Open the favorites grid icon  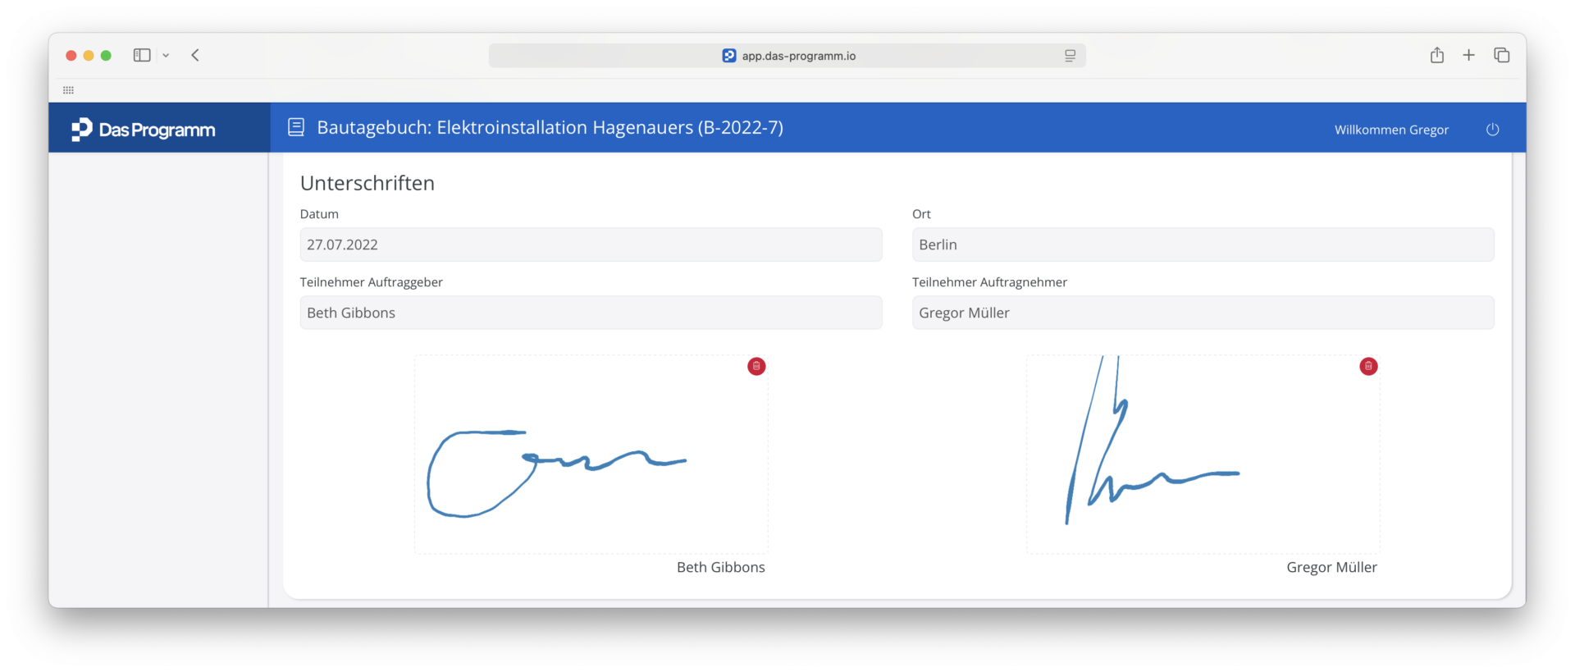point(68,90)
